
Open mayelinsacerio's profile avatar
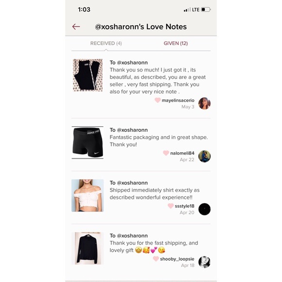204,104
